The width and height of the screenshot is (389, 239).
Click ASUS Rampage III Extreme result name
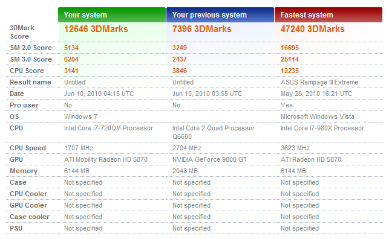click(319, 82)
